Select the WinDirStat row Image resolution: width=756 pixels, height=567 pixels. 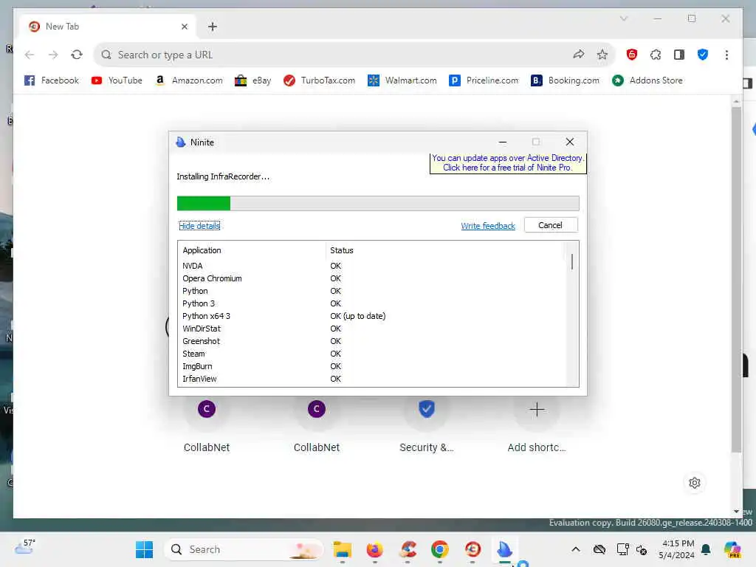click(371, 329)
